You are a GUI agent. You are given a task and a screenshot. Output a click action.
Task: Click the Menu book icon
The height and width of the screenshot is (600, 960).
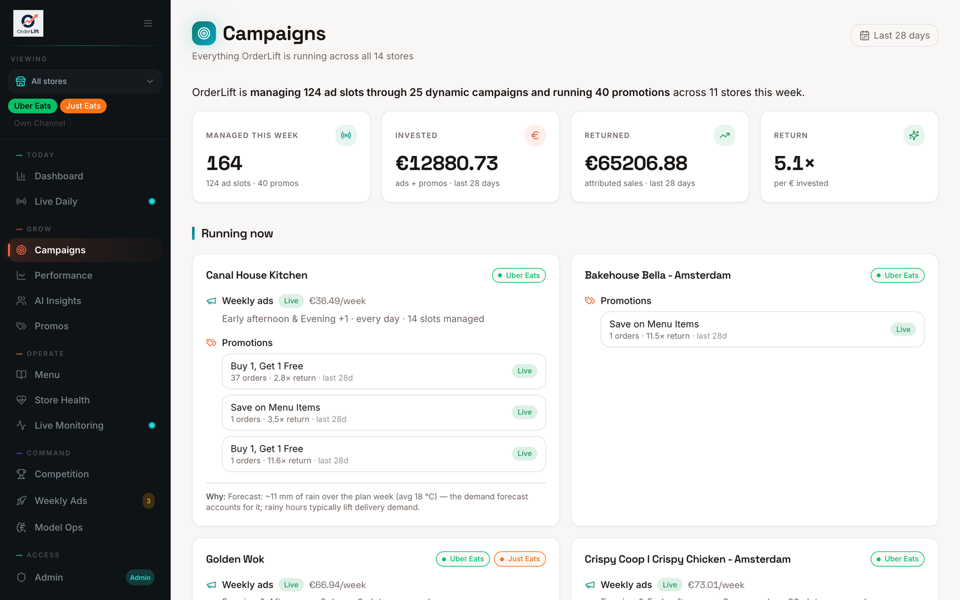[x=21, y=374]
